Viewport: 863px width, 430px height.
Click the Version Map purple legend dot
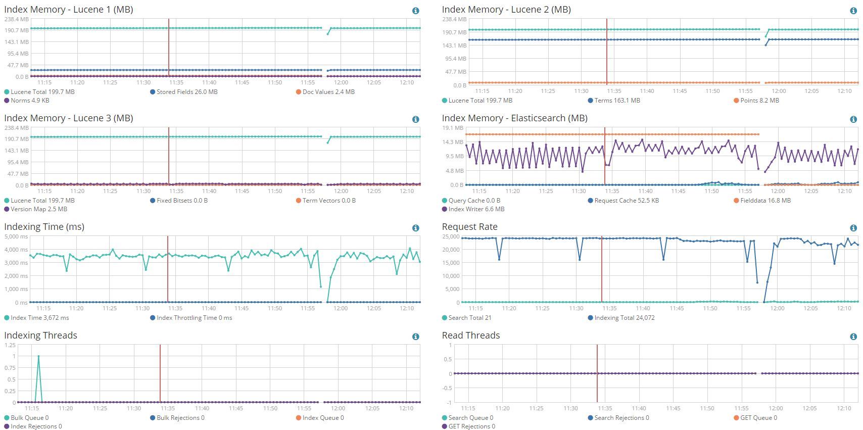[7, 209]
